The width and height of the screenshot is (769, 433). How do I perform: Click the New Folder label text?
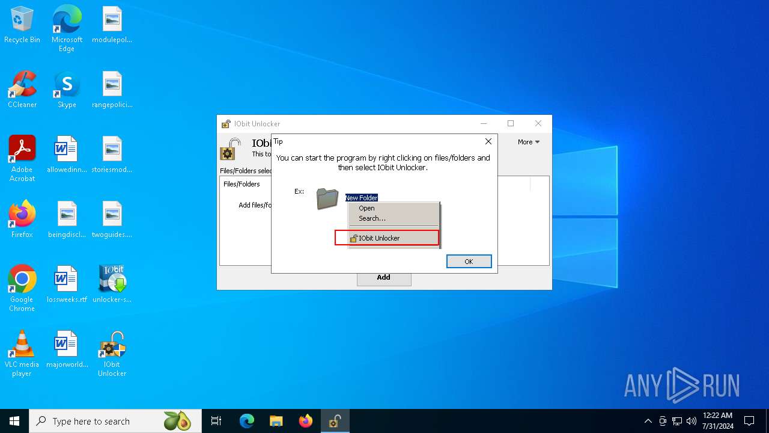click(361, 198)
